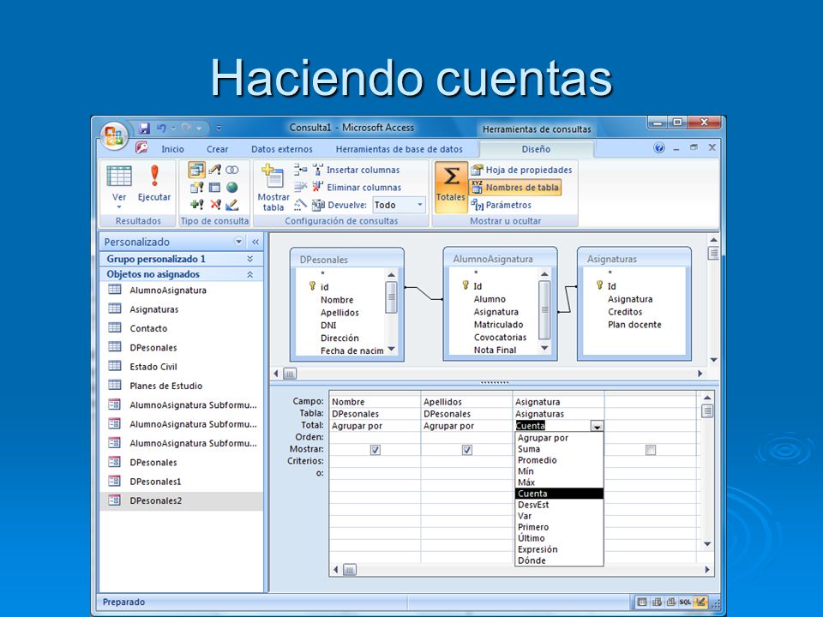Click the query grid horizontal scrollbar thumb
823x617 pixels.
coord(350,570)
